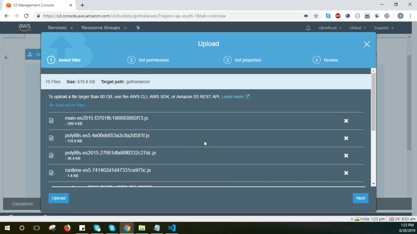Click the file icon next to polyfills-es2015 js

pos(51,156)
